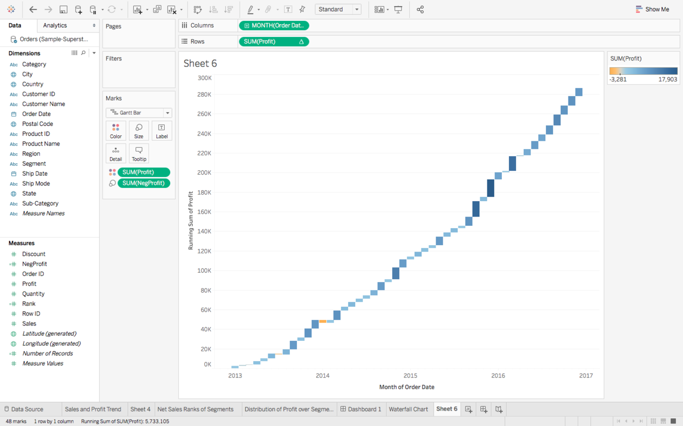Expand the Dimensions menu arrow

94,53
